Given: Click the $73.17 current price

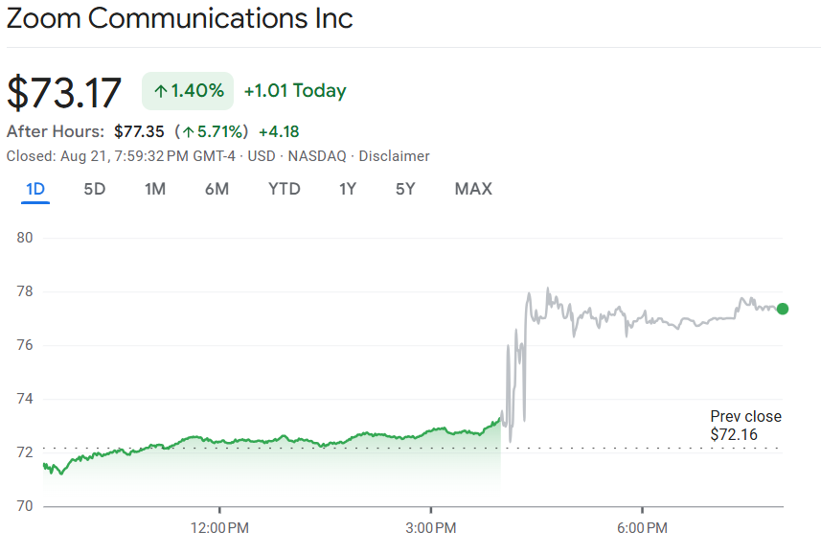Looking at the screenshot, I should click(x=64, y=93).
